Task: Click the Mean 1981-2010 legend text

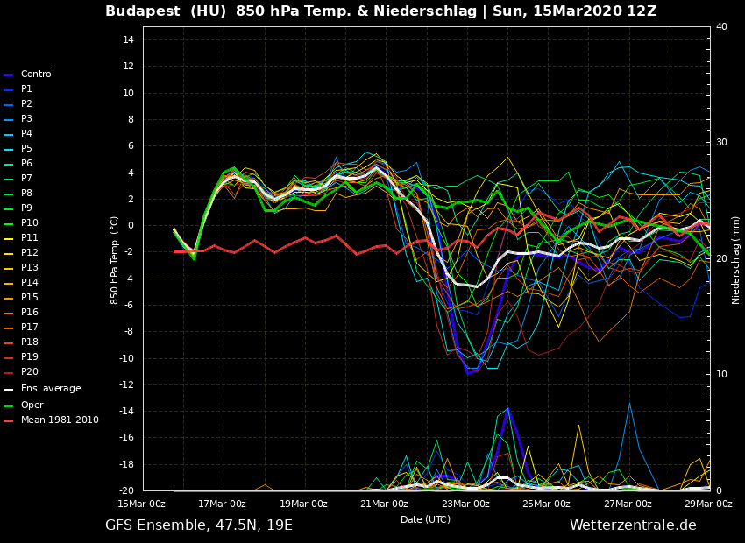Action: [60, 420]
